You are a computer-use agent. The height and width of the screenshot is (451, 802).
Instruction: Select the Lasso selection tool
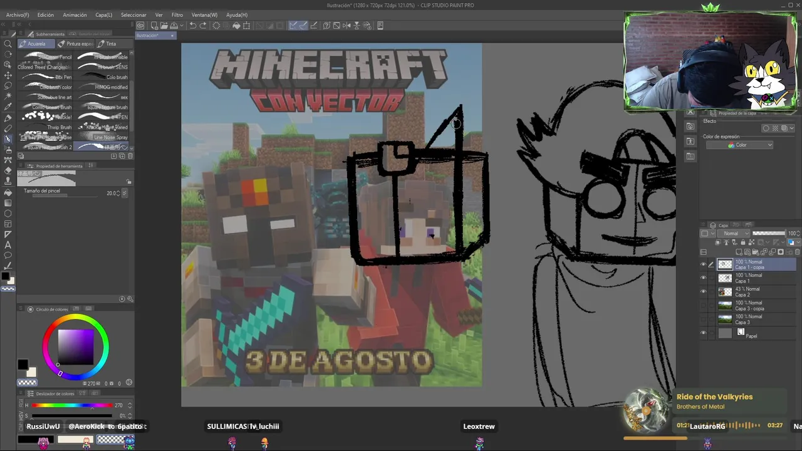click(x=8, y=86)
